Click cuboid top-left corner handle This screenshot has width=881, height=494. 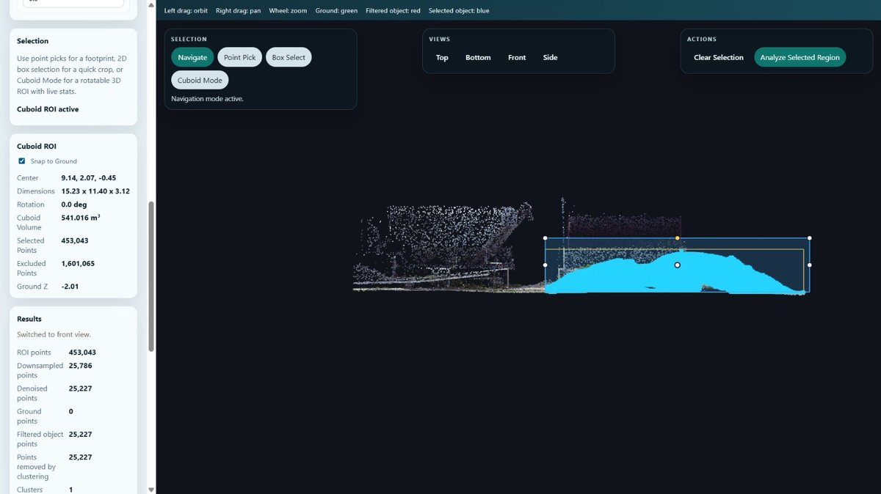coord(545,237)
